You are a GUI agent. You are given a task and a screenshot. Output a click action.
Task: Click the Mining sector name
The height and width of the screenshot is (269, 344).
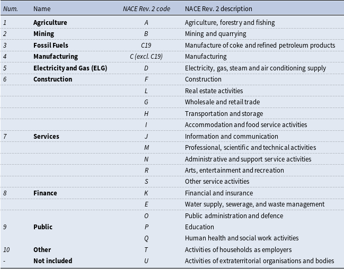coord(43,34)
